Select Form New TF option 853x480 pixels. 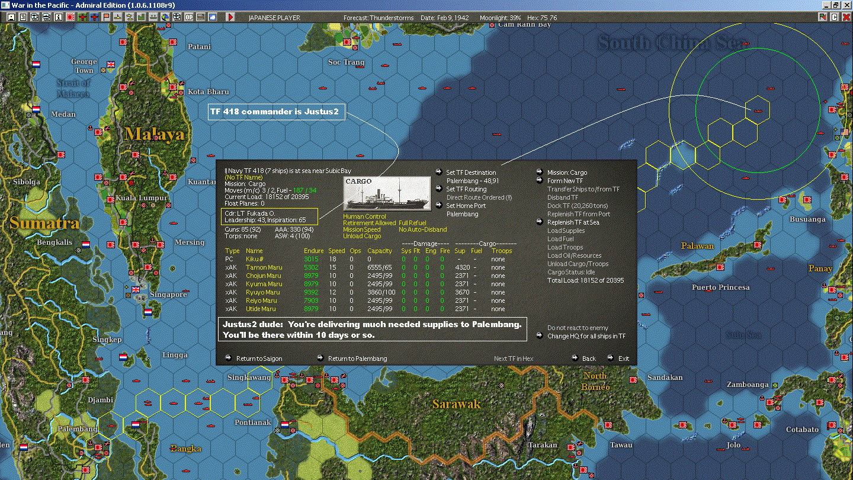click(565, 181)
